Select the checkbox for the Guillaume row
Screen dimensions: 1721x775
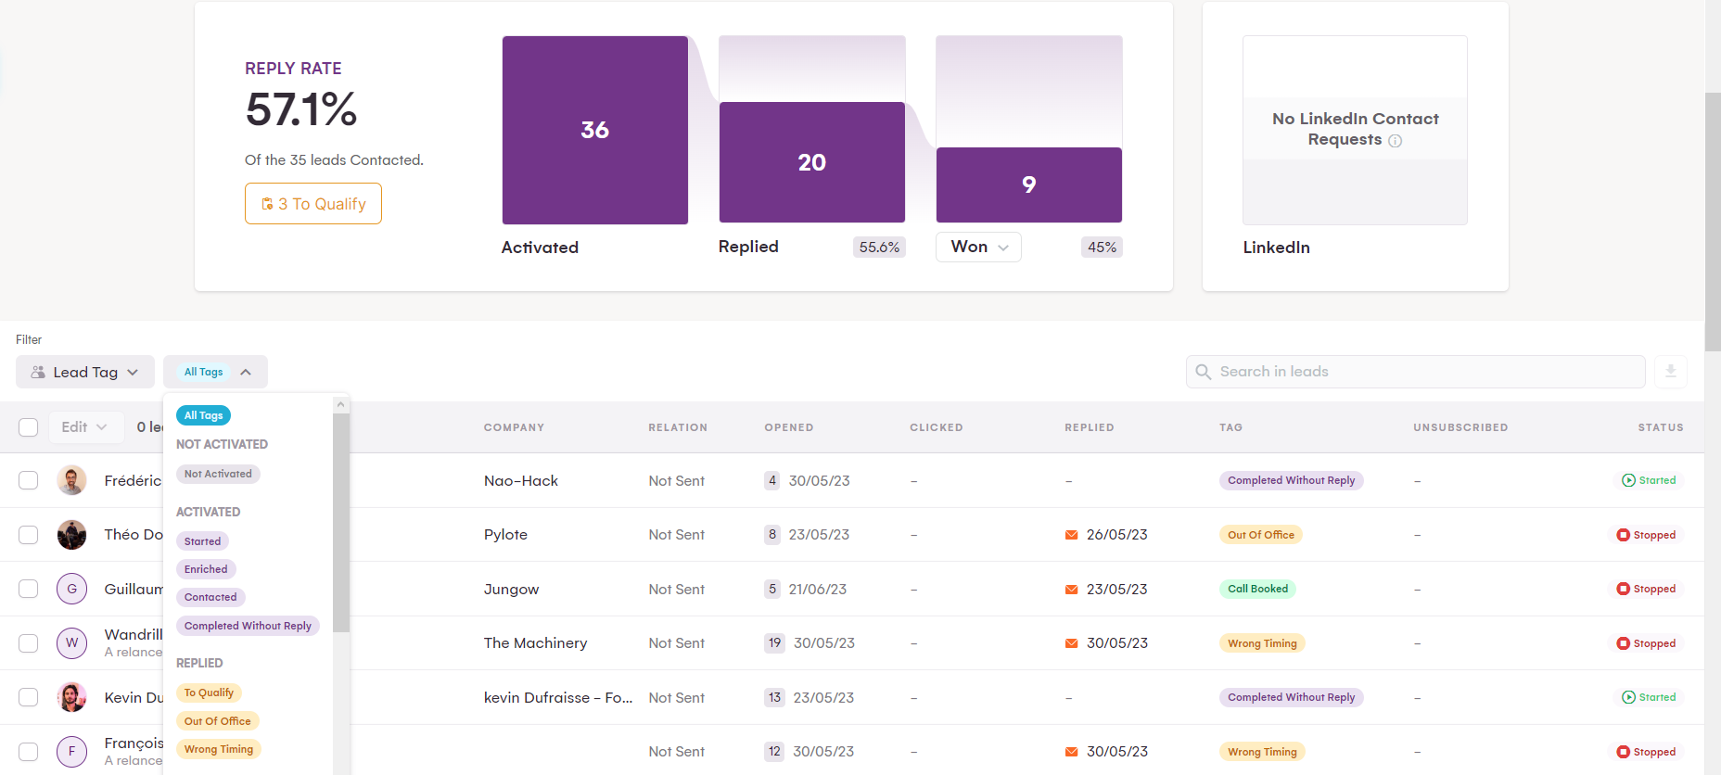point(29,589)
